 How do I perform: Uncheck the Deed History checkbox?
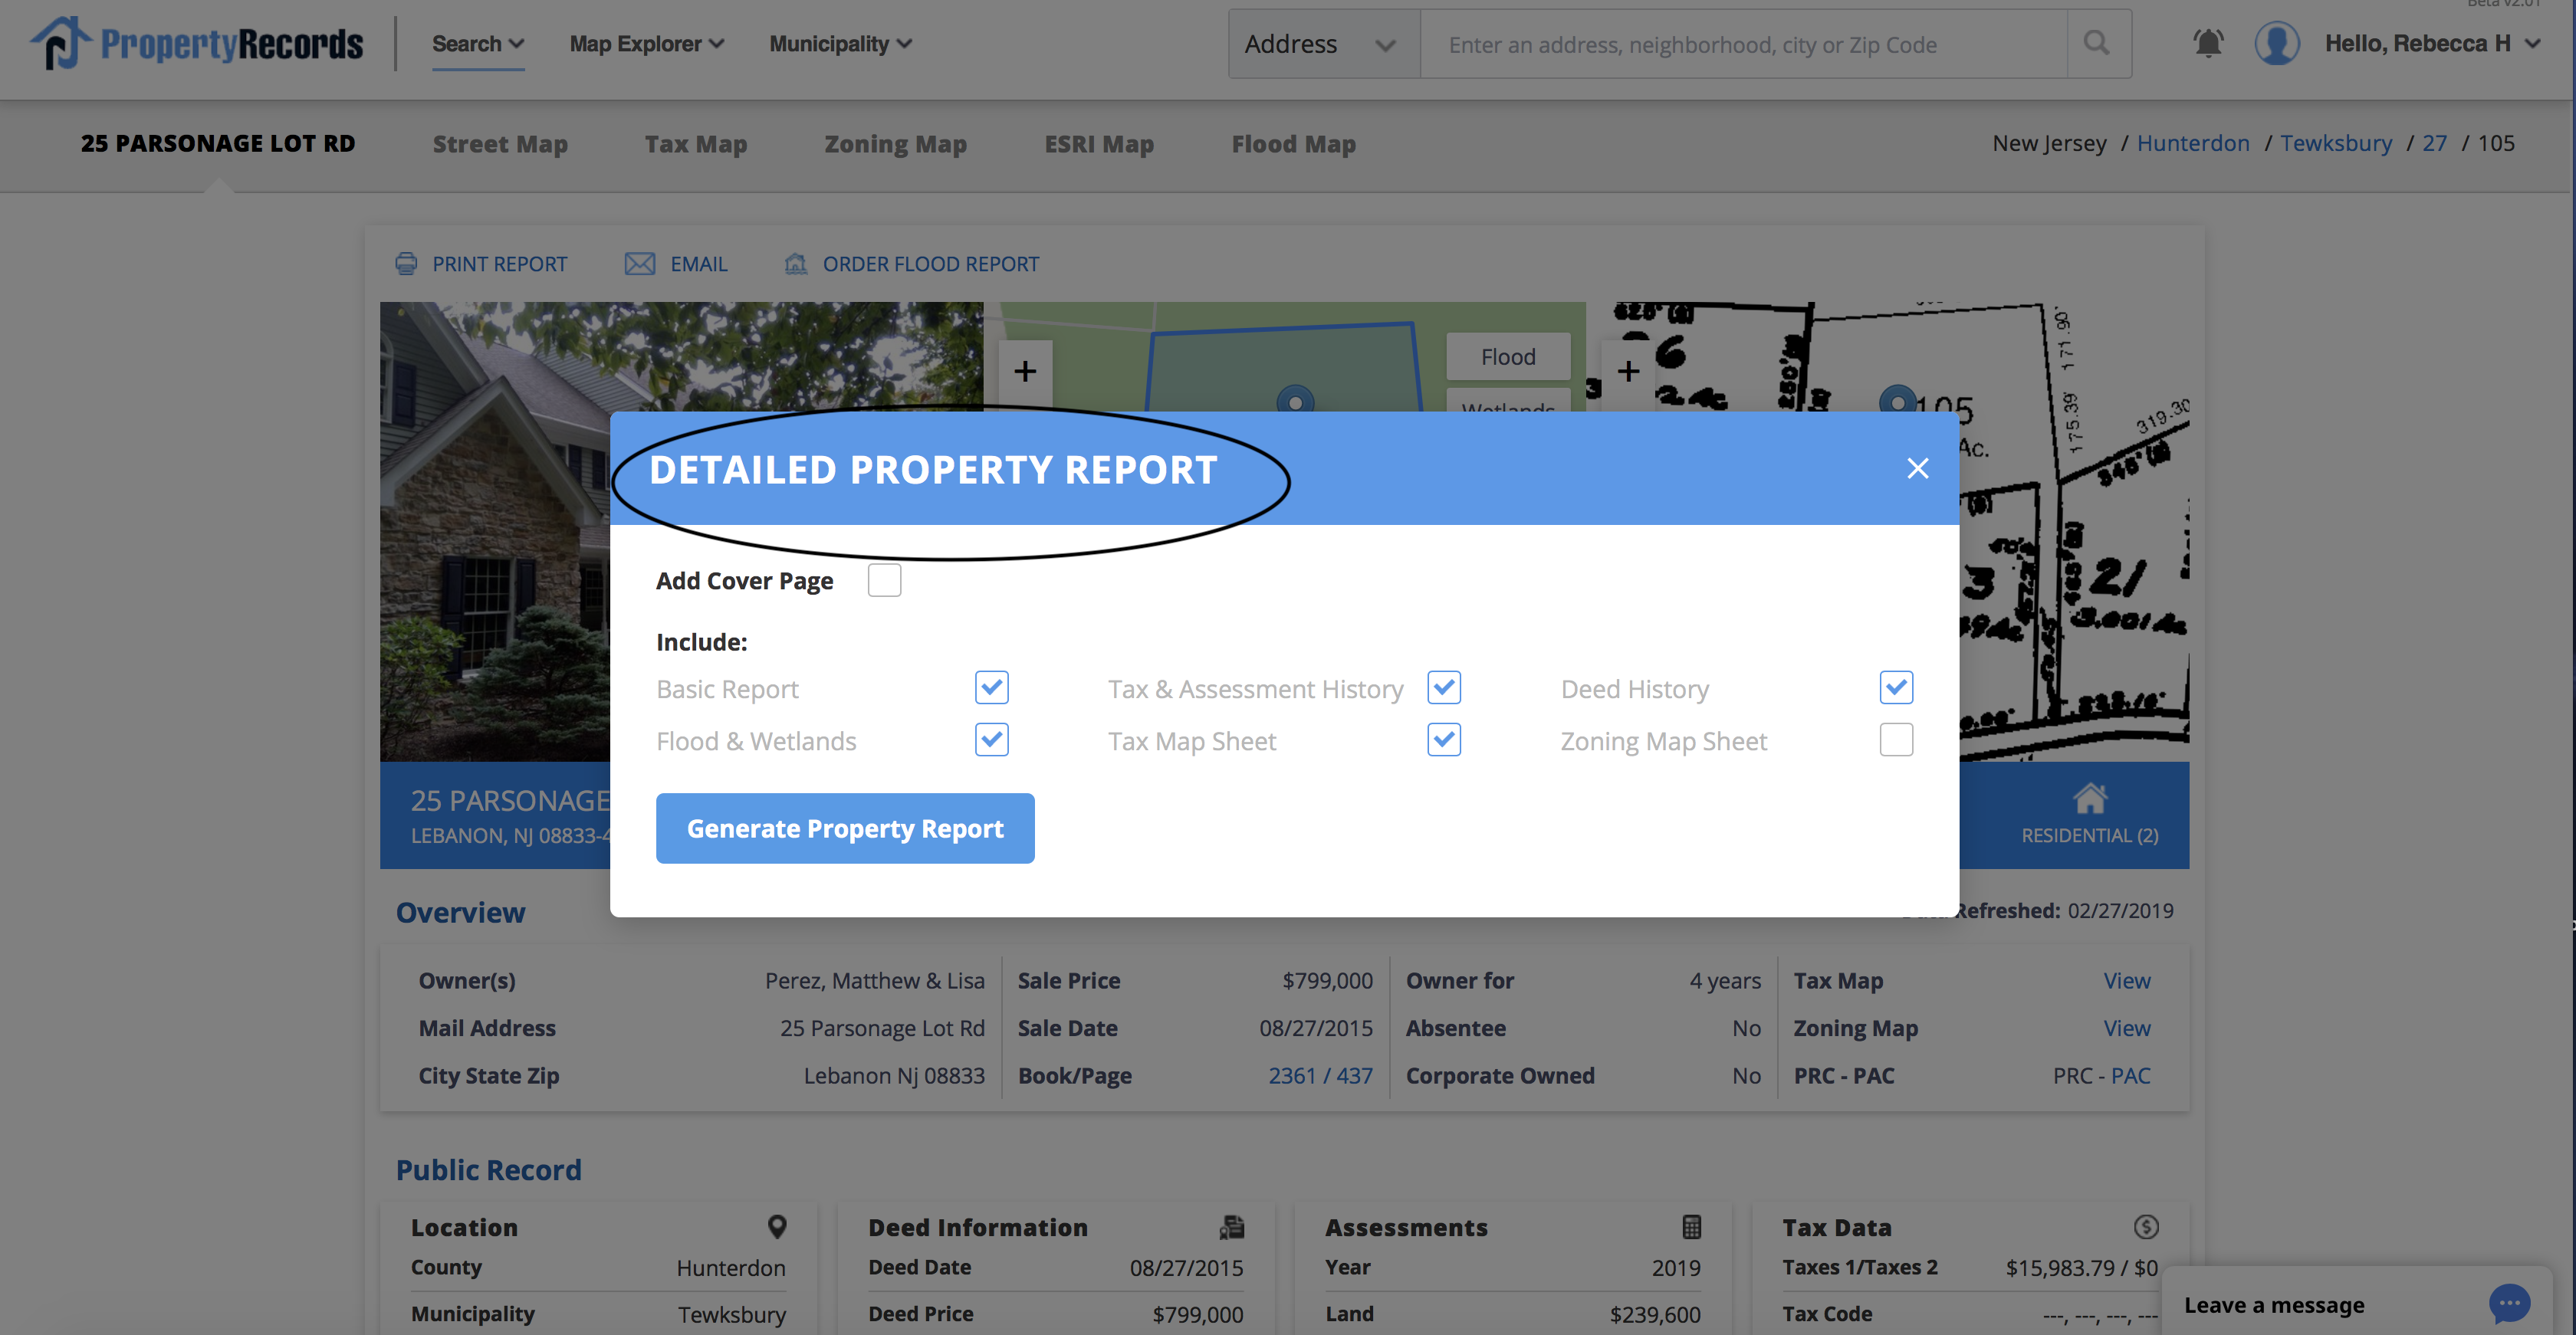(1896, 687)
